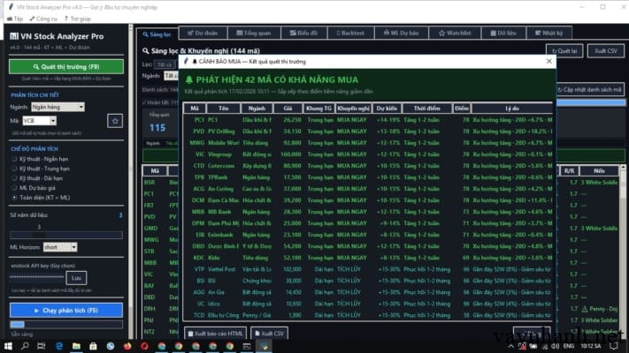Choose the ML Dự báo giá mode
Viewport: 629px width, 353px height.
tap(14, 188)
